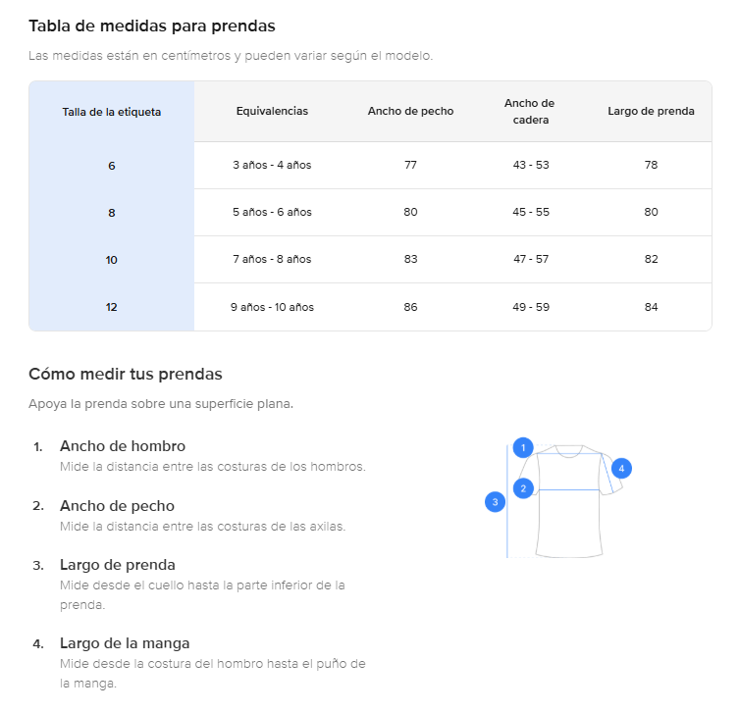The image size is (739, 712).
Task: Click the blue marker number 4 on sleeve
Action: [621, 468]
